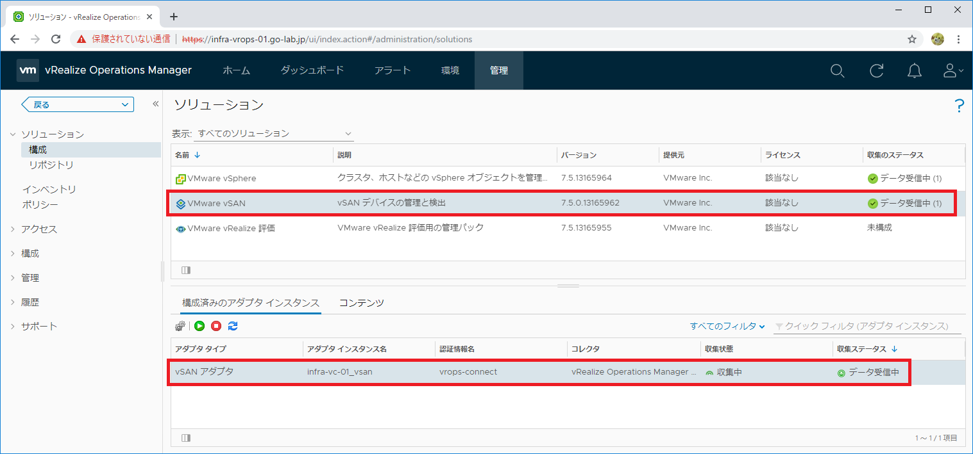Collapse the ソリューション tree node
973x454 pixels.
pos(13,134)
